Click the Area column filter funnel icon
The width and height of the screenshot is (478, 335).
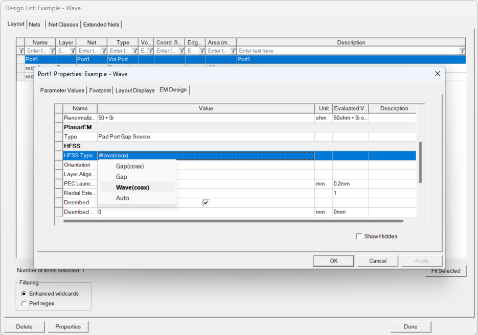coord(233,51)
